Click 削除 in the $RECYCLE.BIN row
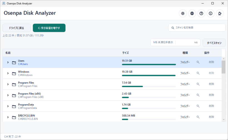This screenshot has height=140, width=228. coord(211,117)
